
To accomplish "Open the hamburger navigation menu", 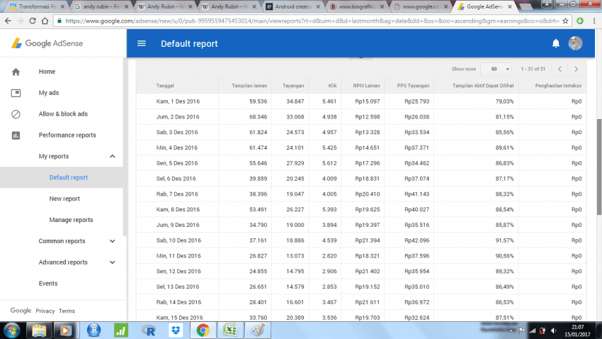I will coord(141,43).
